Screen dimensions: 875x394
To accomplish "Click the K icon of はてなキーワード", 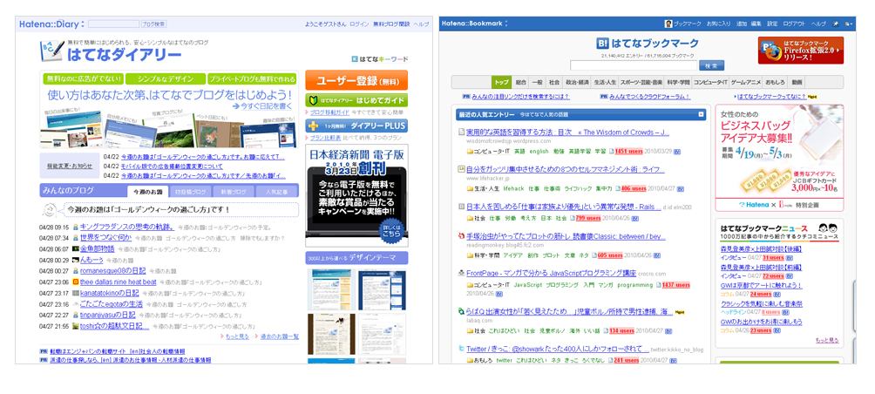I will (x=355, y=58).
